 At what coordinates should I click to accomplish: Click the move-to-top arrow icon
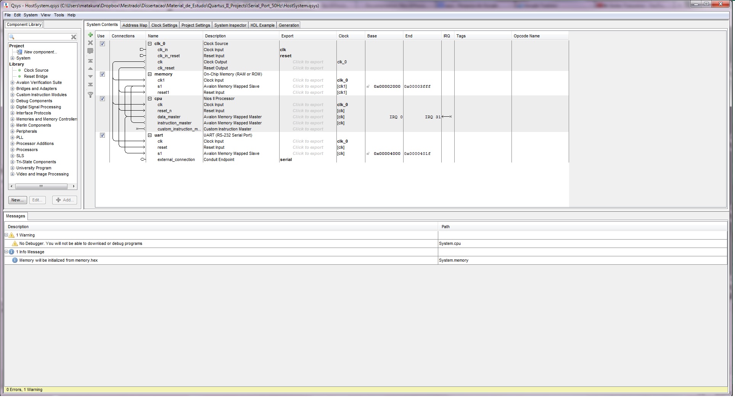pos(90,61)
